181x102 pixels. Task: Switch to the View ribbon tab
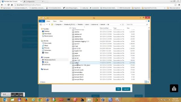tap(61, 21)
